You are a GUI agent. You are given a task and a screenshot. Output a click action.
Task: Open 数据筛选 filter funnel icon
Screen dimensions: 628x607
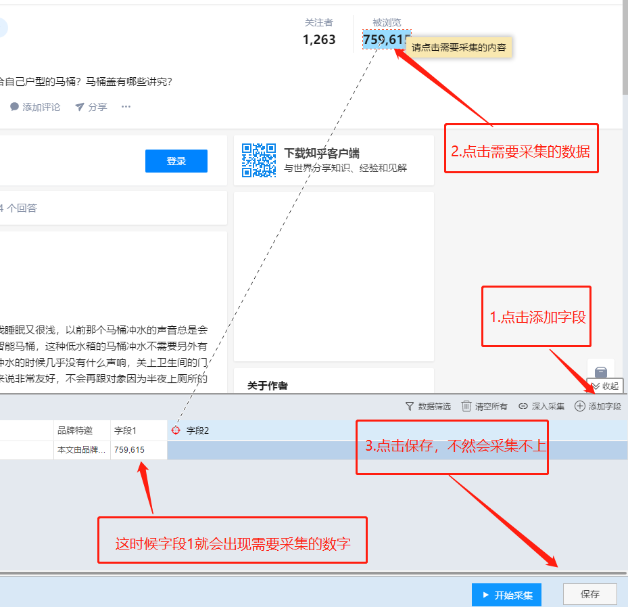pyautogui.click(x=410, y=406)
